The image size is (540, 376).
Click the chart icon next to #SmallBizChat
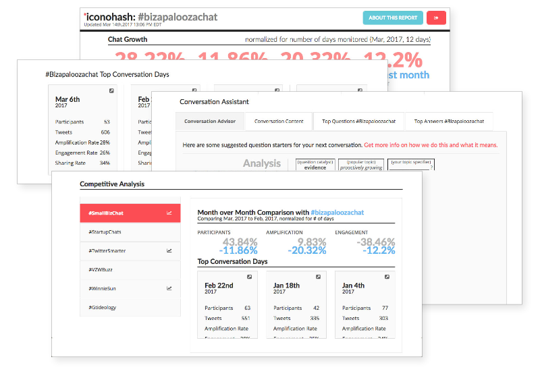[169, 213]
